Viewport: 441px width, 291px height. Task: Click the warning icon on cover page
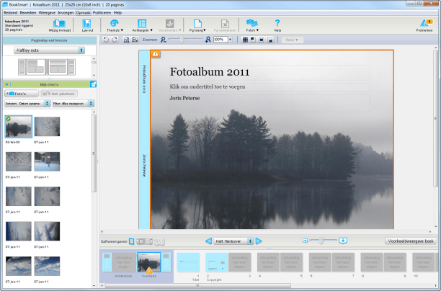point(155,54)
